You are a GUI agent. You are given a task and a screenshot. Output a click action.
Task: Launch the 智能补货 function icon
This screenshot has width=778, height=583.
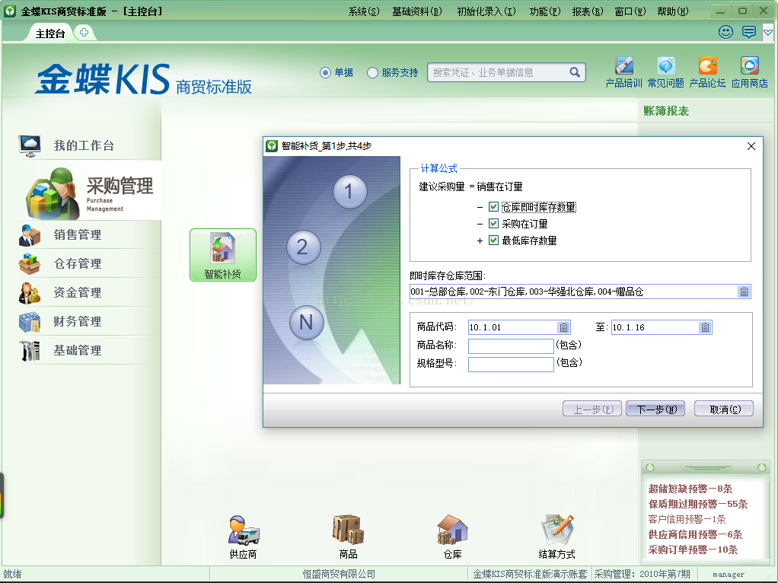(223, 255)
